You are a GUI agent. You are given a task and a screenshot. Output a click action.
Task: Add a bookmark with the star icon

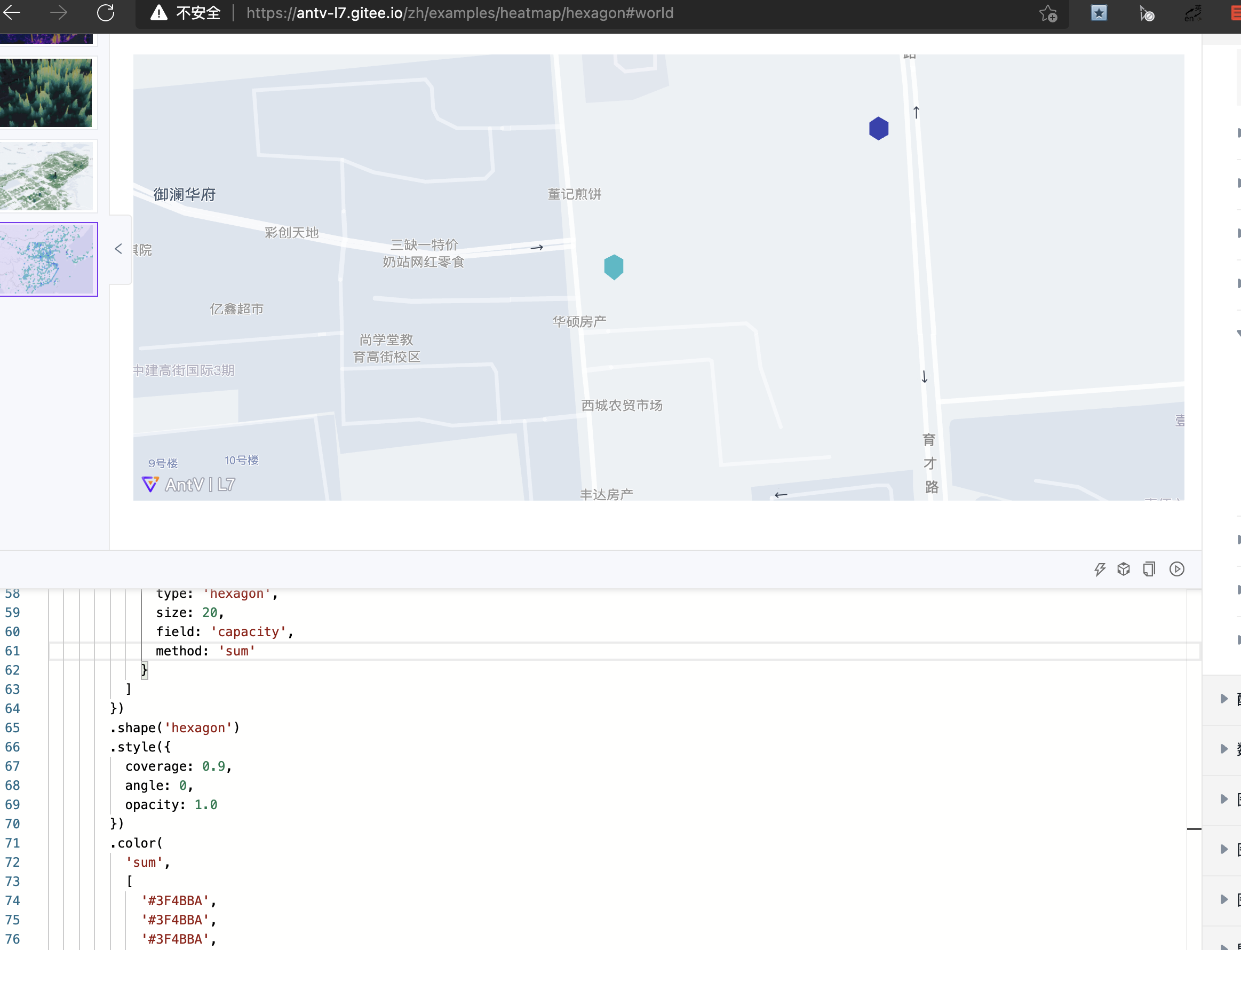[x=1049, y=14]
